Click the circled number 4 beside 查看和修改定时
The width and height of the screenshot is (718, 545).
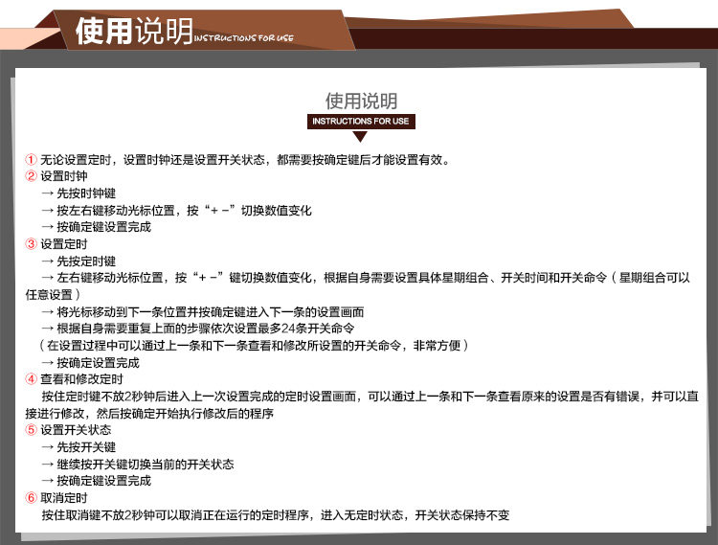coord(31,378)
